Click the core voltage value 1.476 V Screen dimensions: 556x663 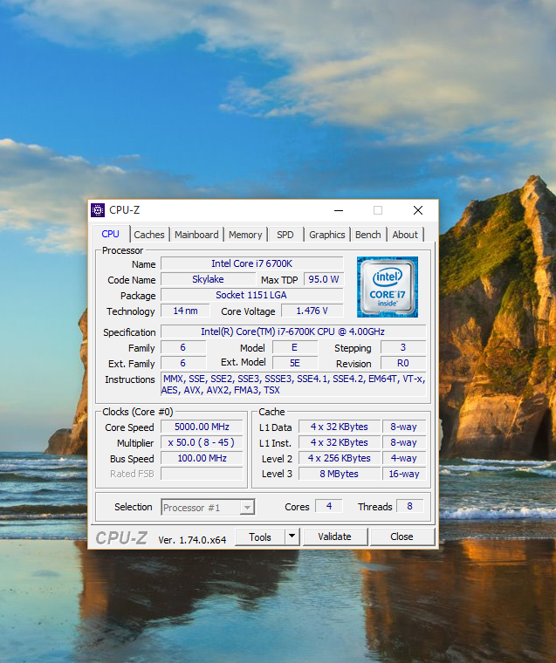[x=312, y=311]
